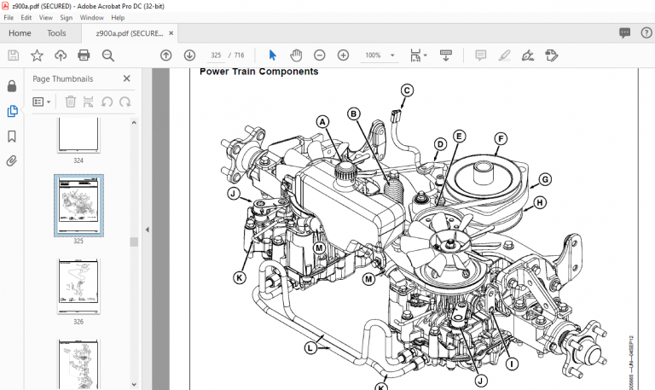Open the Help question mark icon
This screenshot has width=655, height=390.
[x=646, y=33]
